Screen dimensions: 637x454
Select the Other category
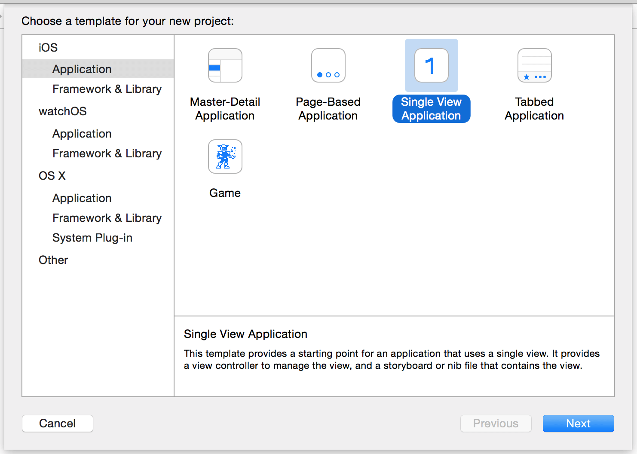point(53,260)
